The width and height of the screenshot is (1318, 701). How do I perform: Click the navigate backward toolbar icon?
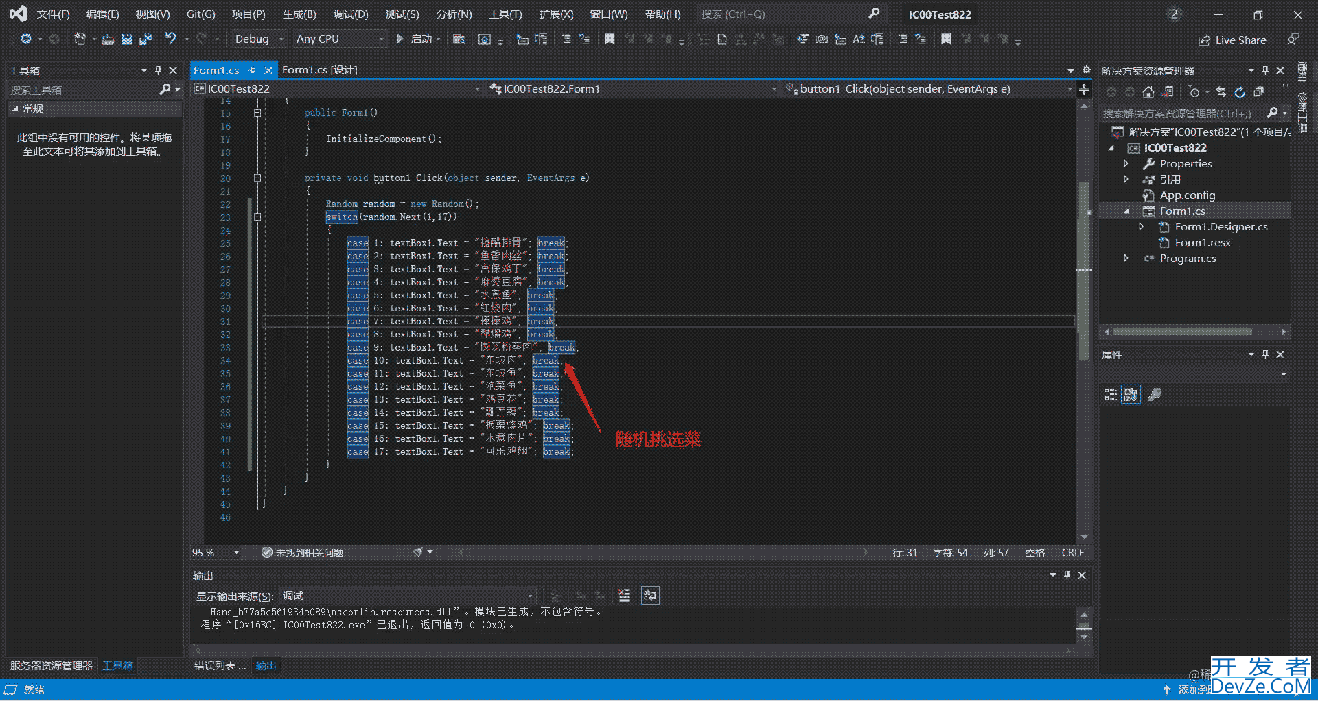tap(25, 39)
